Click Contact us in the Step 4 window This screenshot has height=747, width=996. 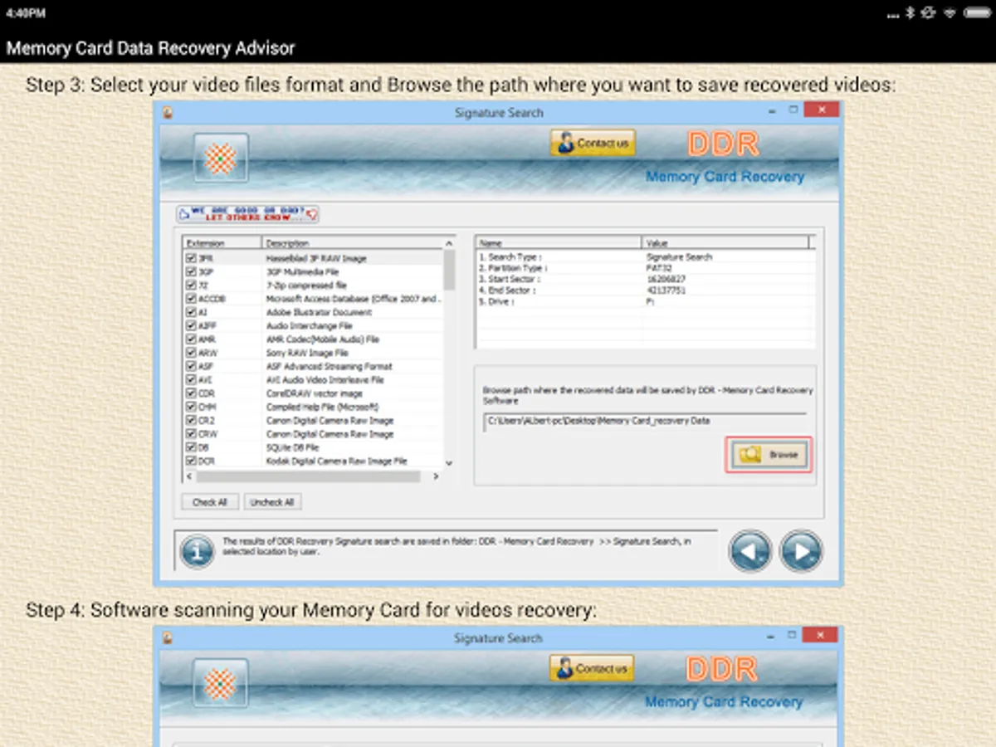(592, 668)
